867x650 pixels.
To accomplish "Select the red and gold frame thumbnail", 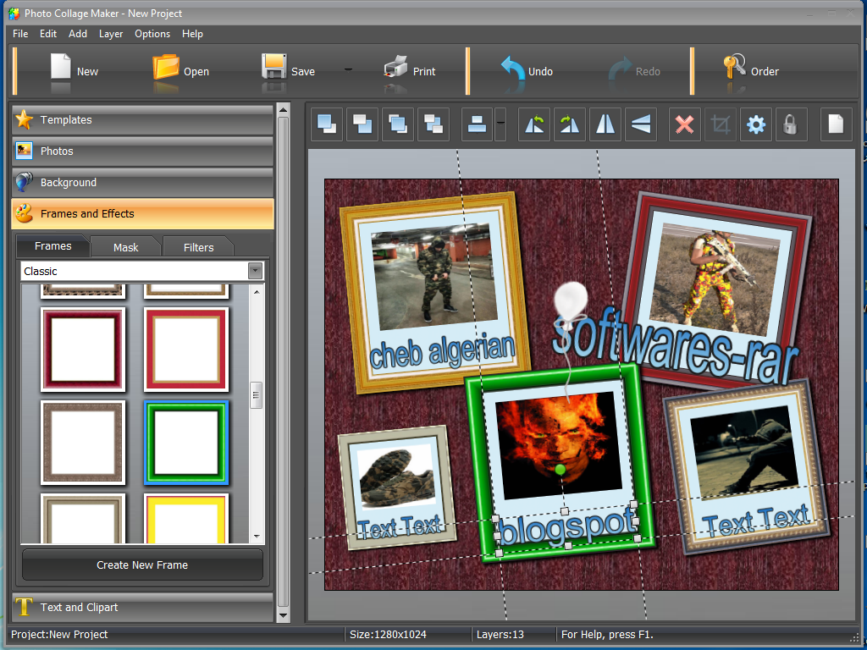I will pyautogui.click(x=186, y=350).
